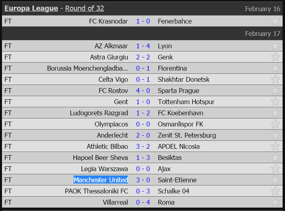Open the Round of 32 link

(x=84, y=8)
